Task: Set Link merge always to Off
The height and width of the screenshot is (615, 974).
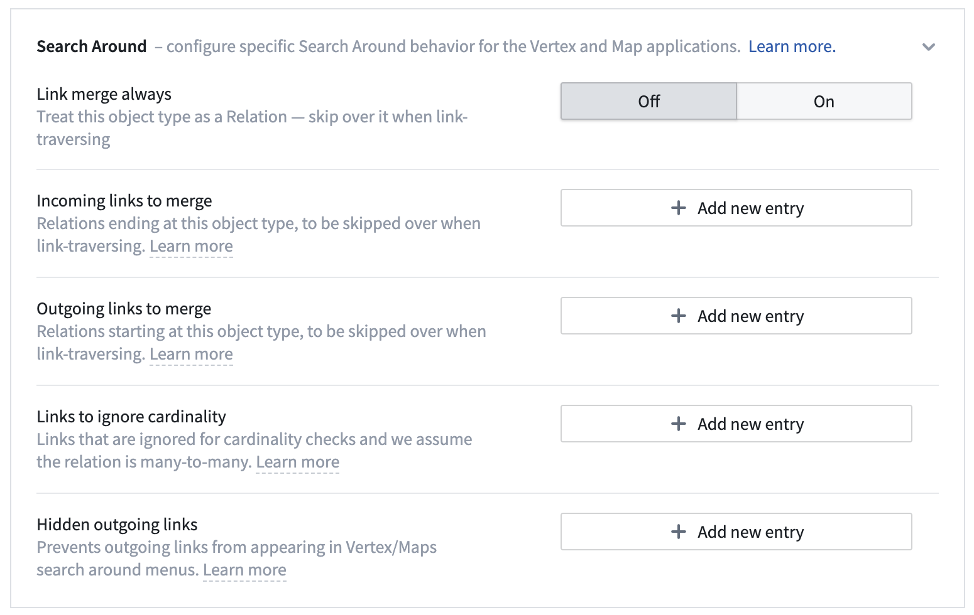Action: (648, 101)
